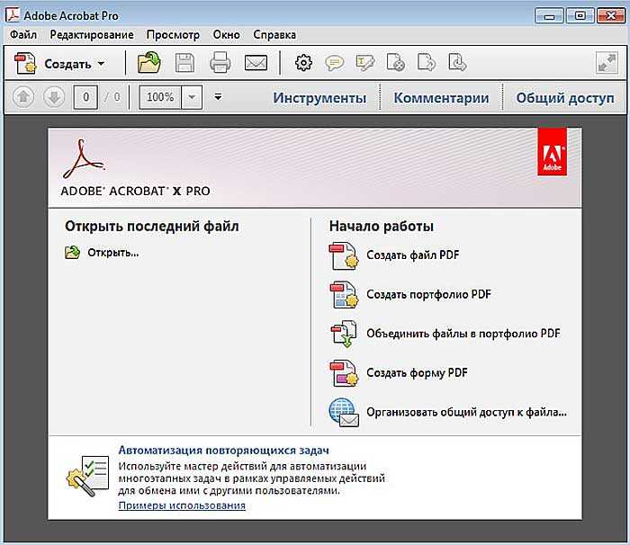630x545 pixels.
Task: Open the Справка menu
Action: pyautogui.click(x=274, y=34)
